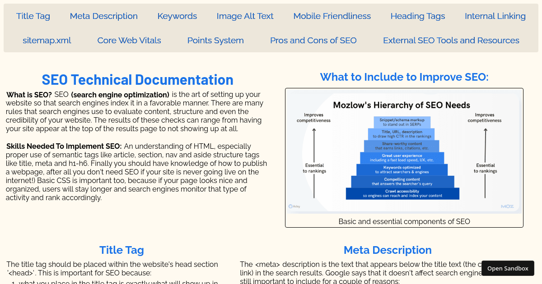Open External SEO Tools and Resources
The image size is (542, 284).
click(451, 40)
